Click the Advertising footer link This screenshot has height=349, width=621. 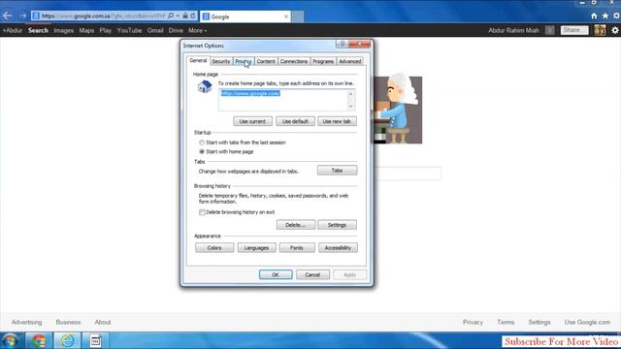[x=26, y=322]
